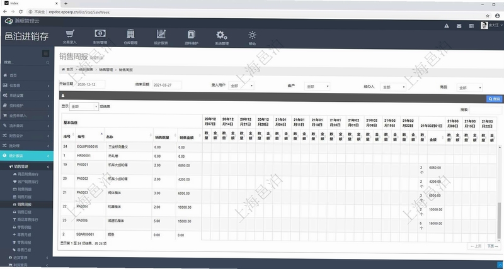The width and height of the screenshot is (504, 269).
Task: Click the sidebar search magnifier icon
Action: [48, 62]
